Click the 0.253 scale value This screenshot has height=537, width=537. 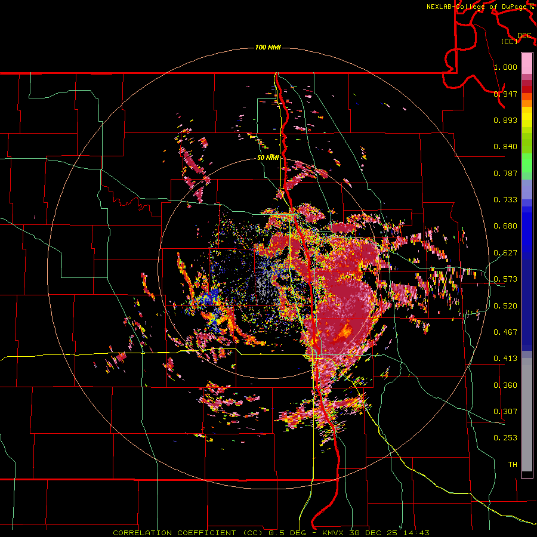pyautogui.click(x=505, y=438)
